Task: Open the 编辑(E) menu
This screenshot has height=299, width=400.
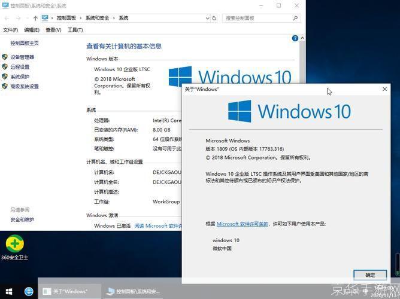Action: (32, 30)
